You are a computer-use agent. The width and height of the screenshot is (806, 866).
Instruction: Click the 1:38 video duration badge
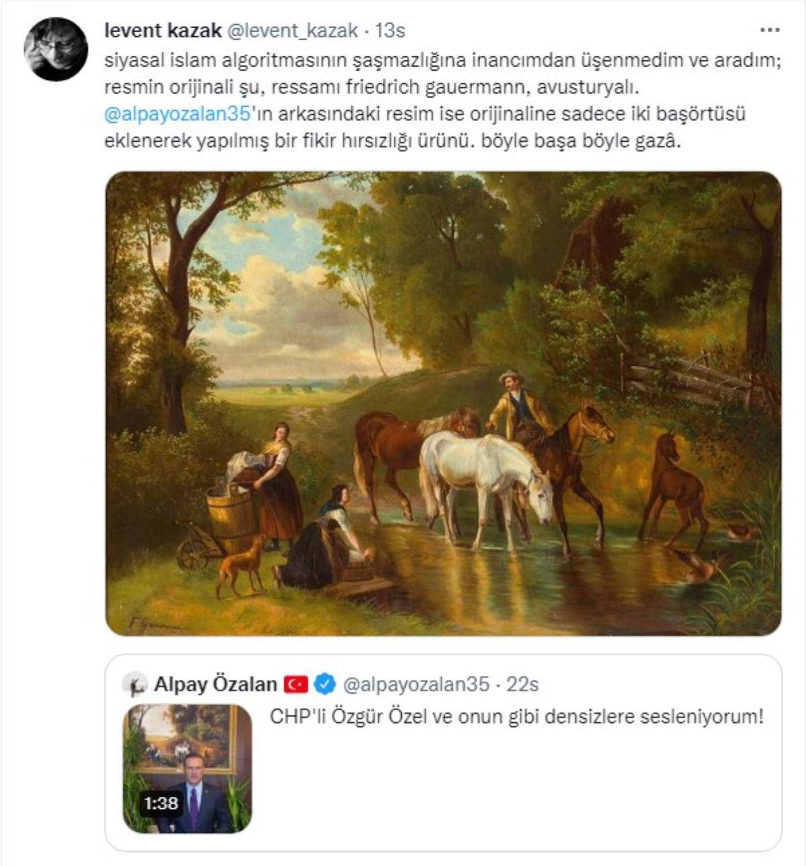(x=161, y=803)
